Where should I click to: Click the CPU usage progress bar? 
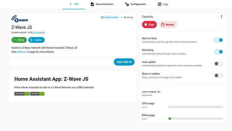click(196, 107)
